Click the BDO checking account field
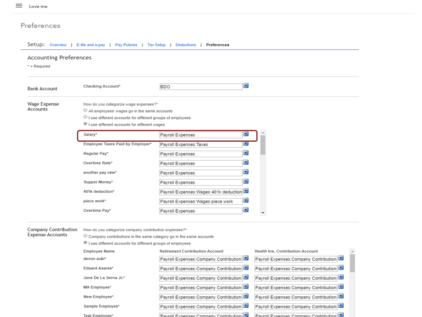Screen dimensions: 422x317 200,87
